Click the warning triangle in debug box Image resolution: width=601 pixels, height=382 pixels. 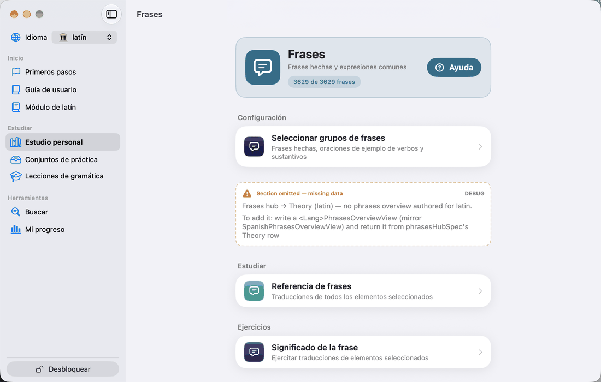point(247,194)
